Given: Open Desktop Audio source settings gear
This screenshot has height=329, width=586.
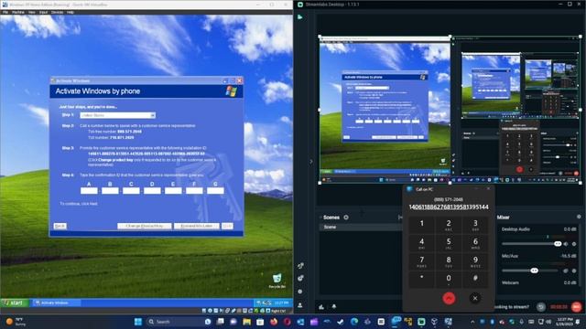Looking at the screenshot, I should point(574,244).
